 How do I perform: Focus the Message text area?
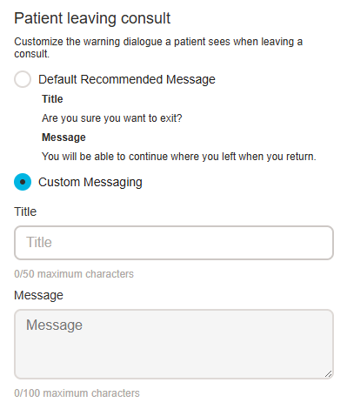click(174, 344)
